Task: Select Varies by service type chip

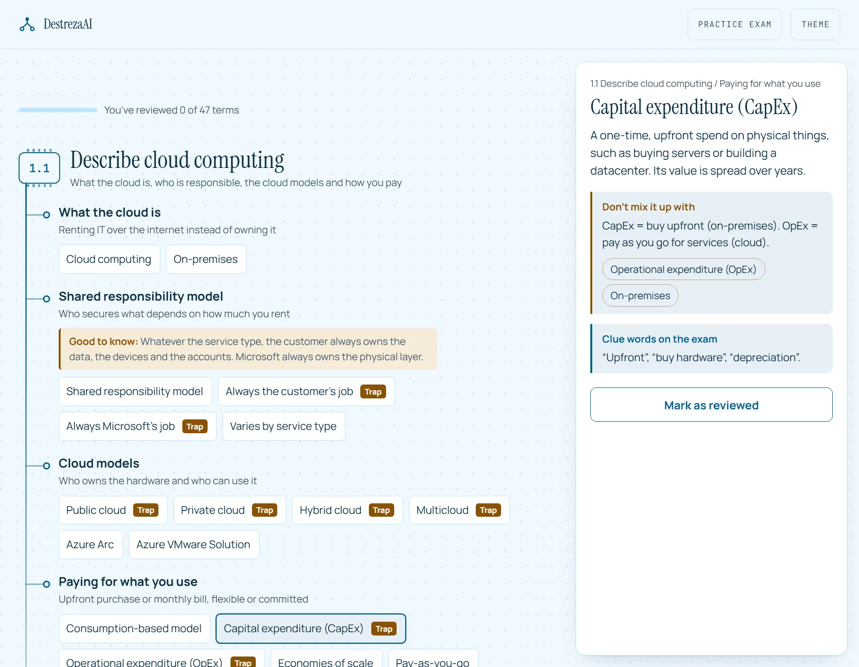Action: click(283, 426)
